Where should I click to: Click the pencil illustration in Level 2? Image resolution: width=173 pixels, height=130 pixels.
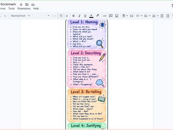tap(102, 57)
